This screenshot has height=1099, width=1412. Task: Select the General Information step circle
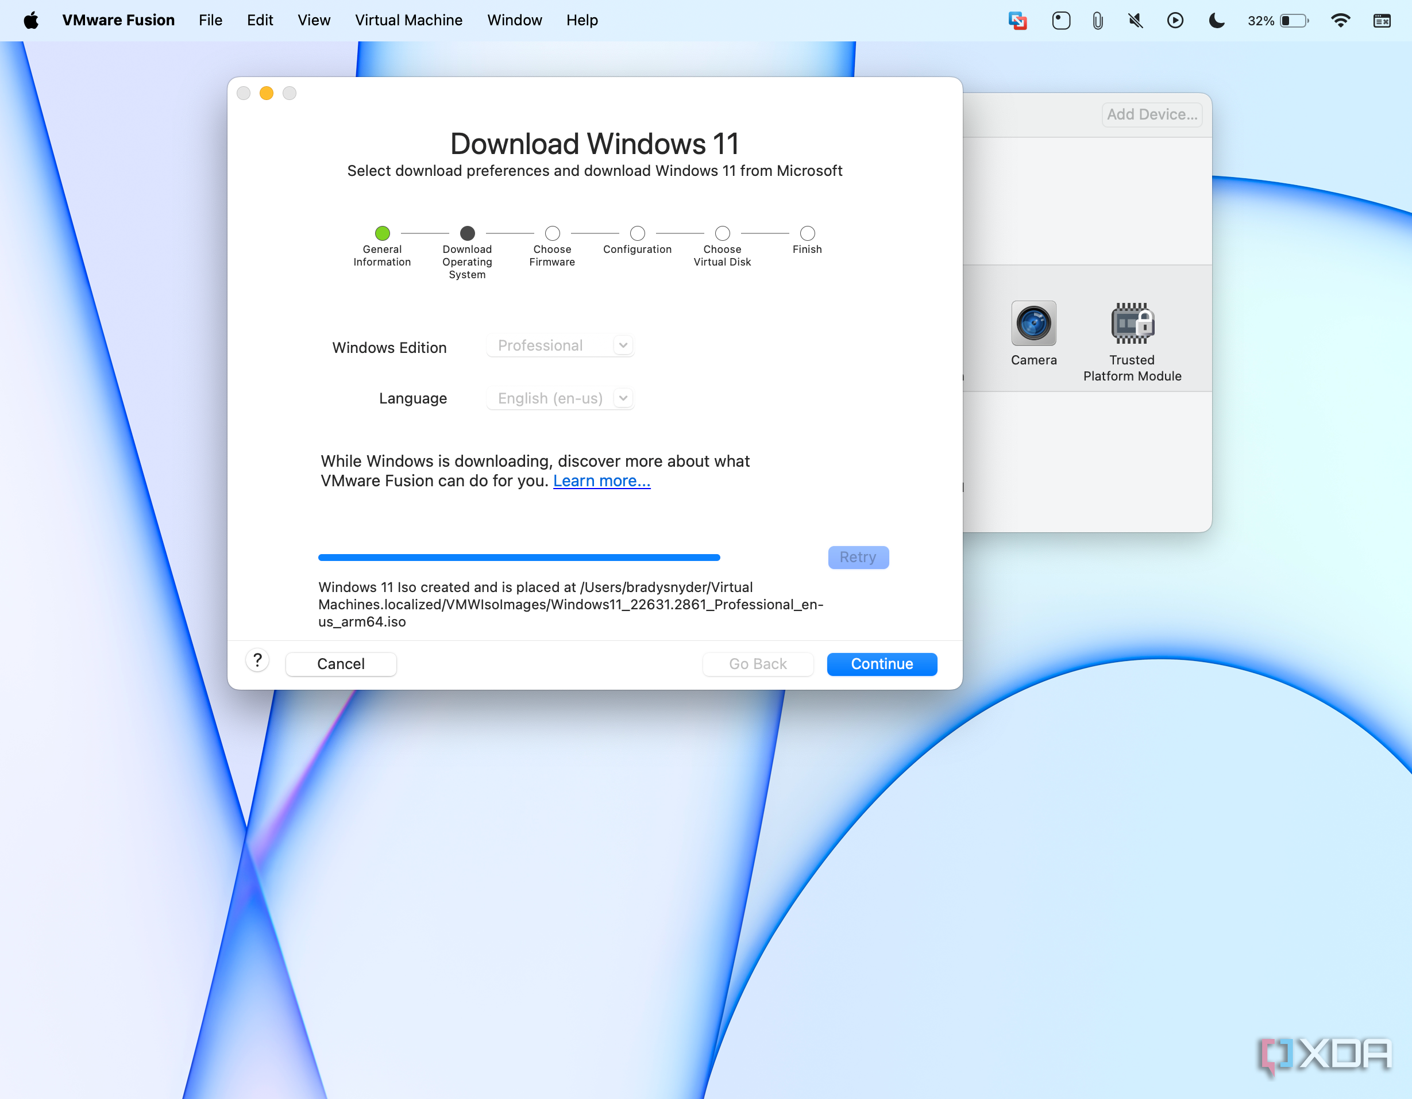click(382, 233)
